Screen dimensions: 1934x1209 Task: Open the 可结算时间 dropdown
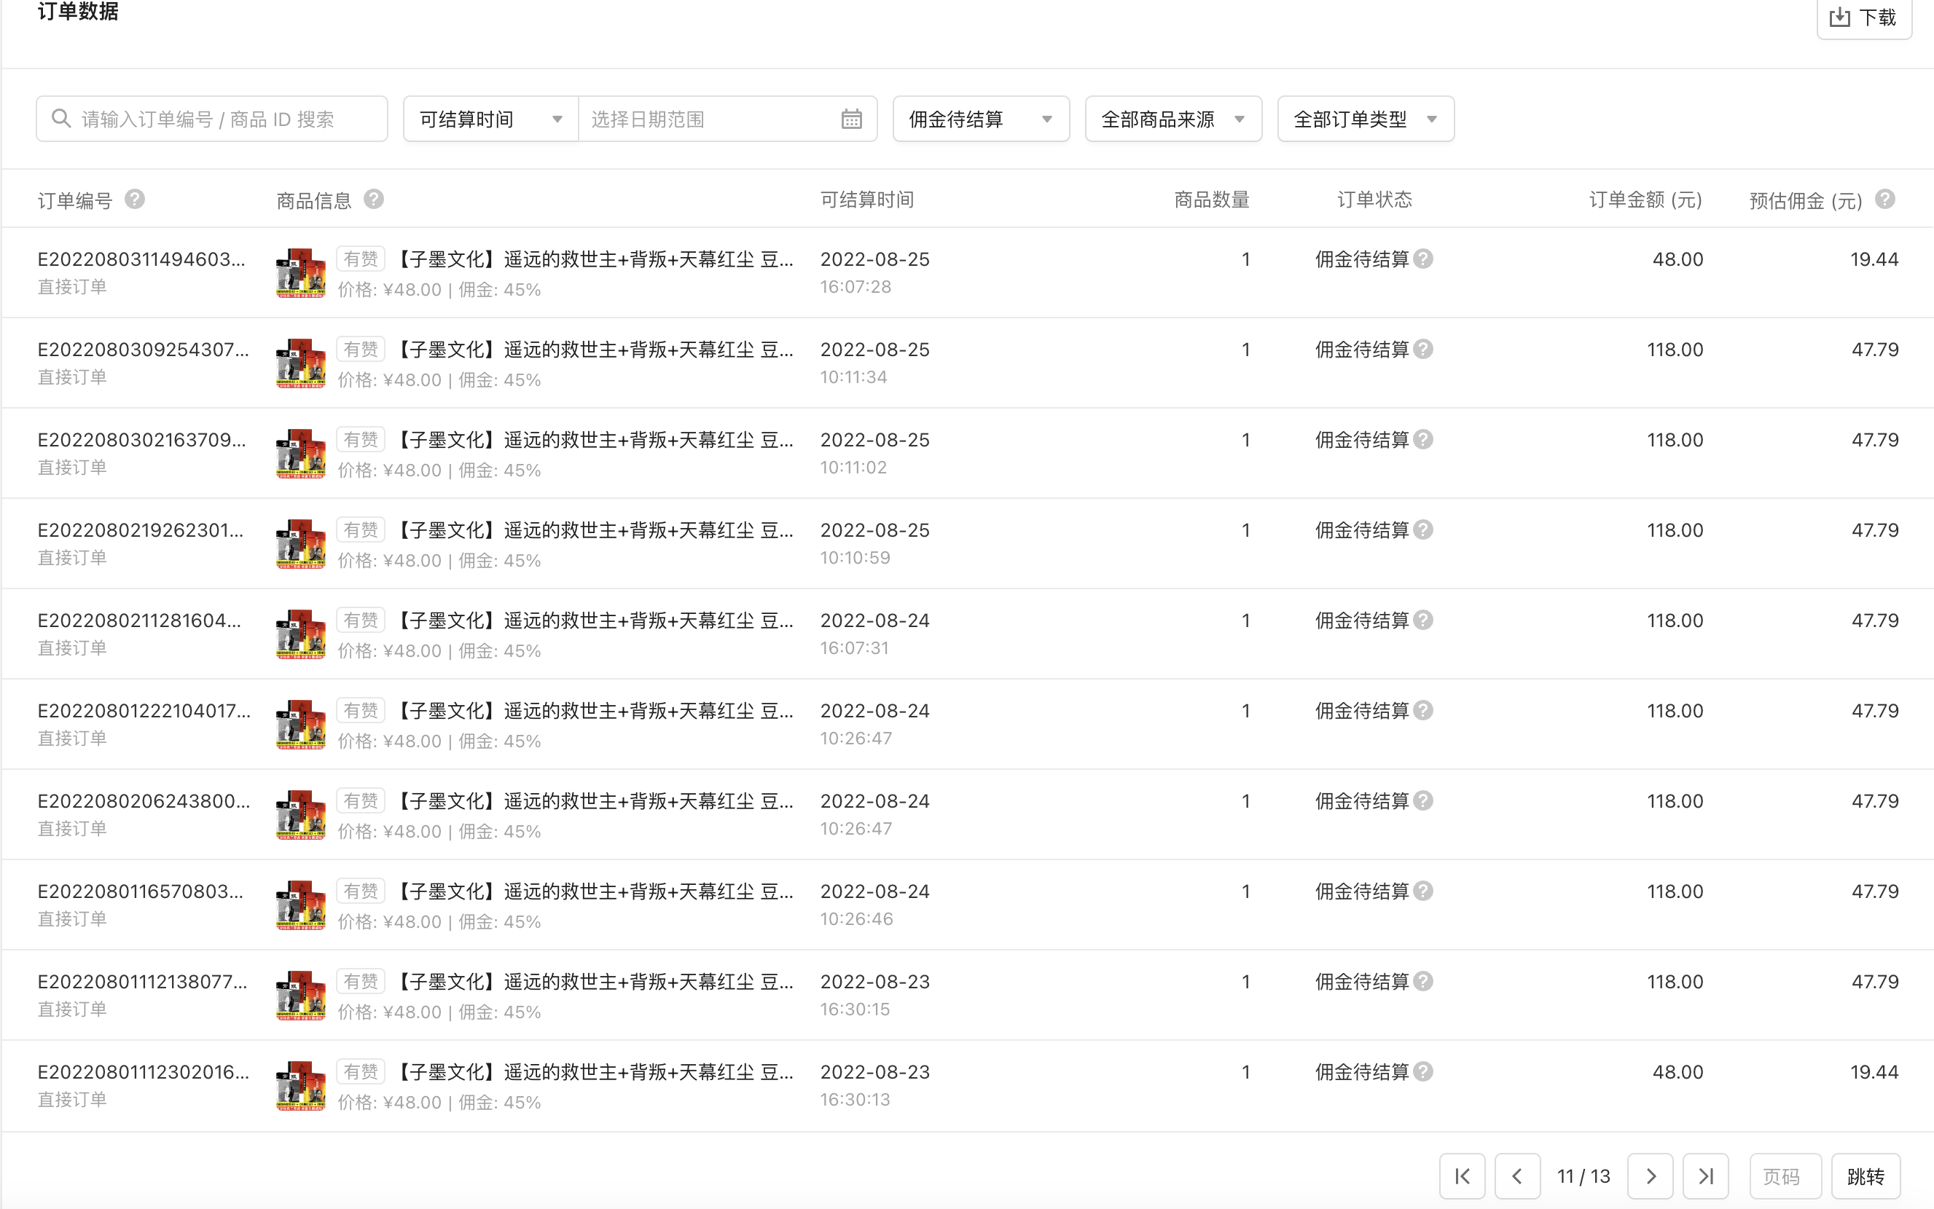click(x=490, y=119)
